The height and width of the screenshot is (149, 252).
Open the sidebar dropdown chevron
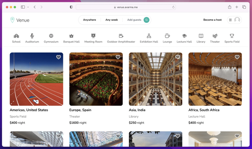coord(28,7)
